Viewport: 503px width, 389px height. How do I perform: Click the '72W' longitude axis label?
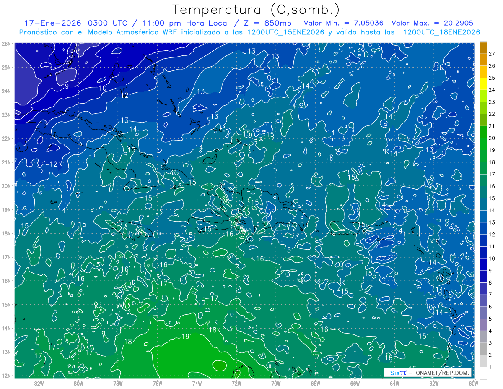pos(236,383)
